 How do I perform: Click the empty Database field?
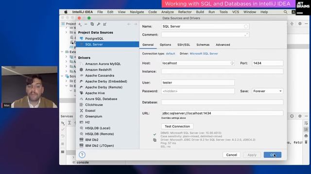pyautogui.click(x=222, y=102)
